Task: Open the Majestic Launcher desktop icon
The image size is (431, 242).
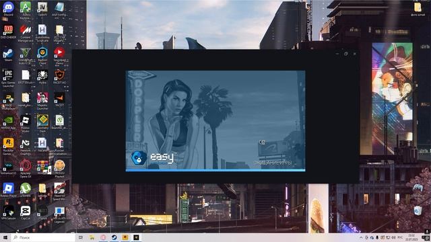Action: coord(42,101)
